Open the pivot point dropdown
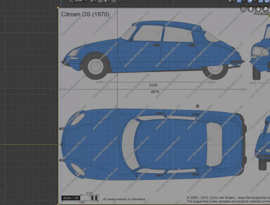The image size is (270, 205). (x=93, y=1)
